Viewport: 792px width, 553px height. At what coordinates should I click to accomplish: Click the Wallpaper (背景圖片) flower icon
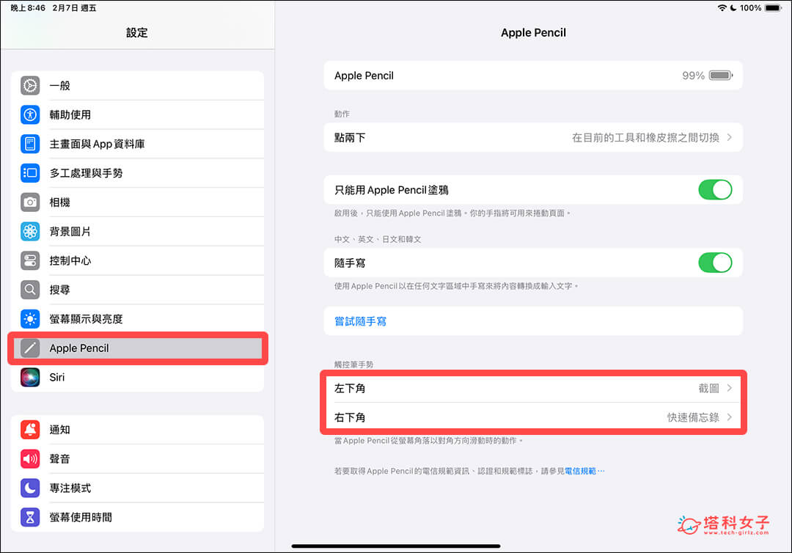(30, 231)
